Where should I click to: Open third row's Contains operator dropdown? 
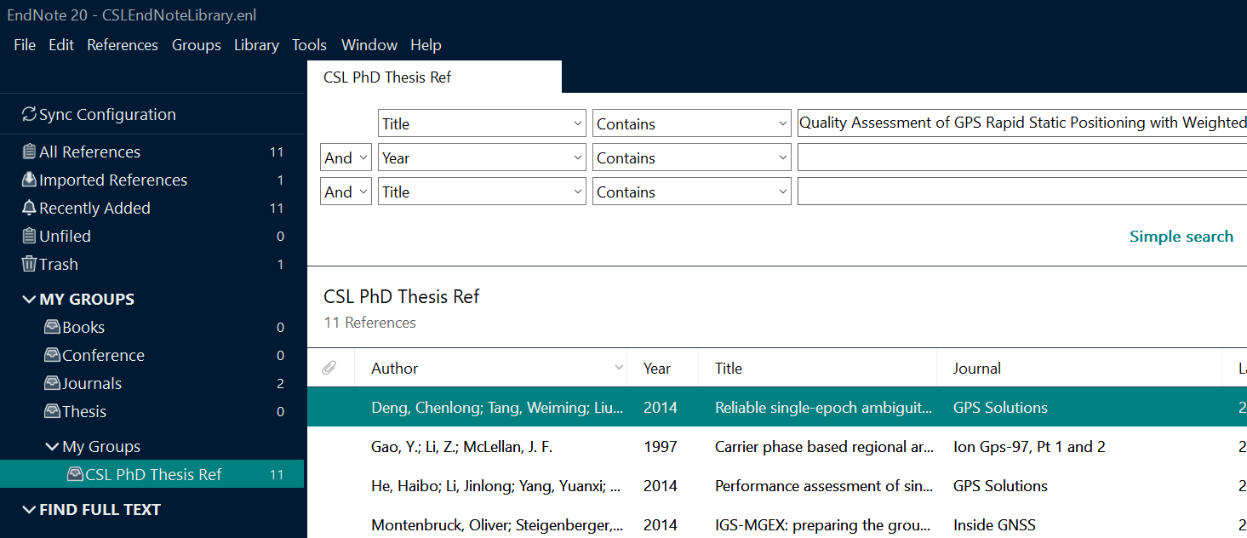(x=692, y=192)
